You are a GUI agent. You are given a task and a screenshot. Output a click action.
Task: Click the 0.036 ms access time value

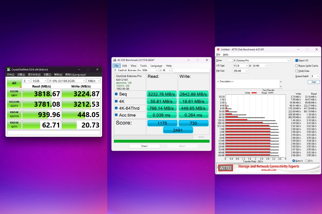click(162, 115)
